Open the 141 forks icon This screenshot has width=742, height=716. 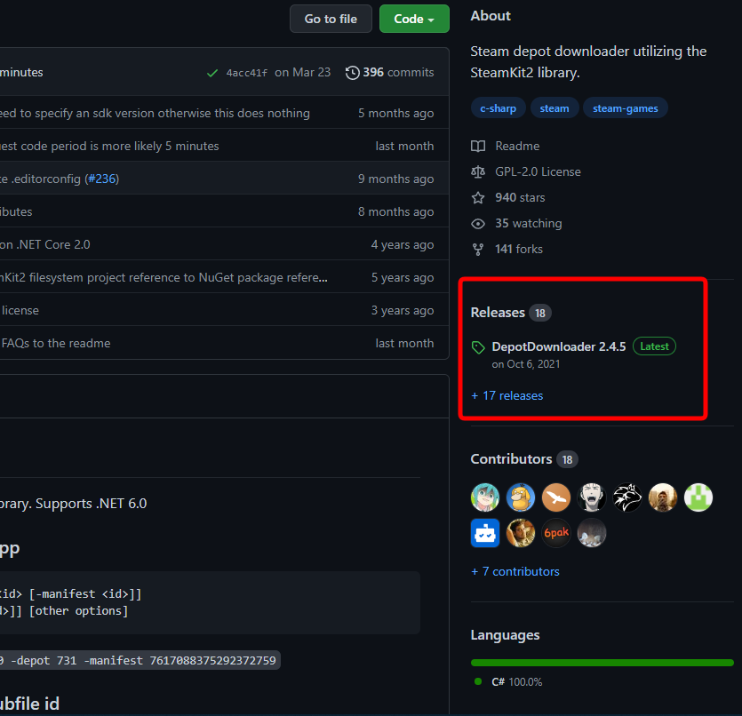point(478,250)
